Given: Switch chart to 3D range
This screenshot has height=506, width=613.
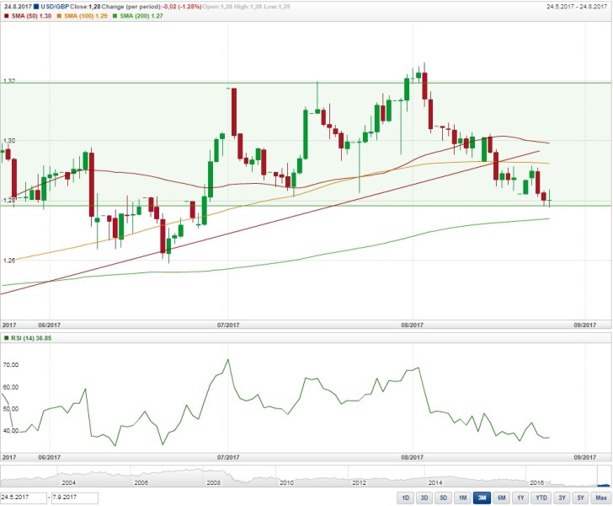Looking at the screenshot, I should tap(424, 498).
